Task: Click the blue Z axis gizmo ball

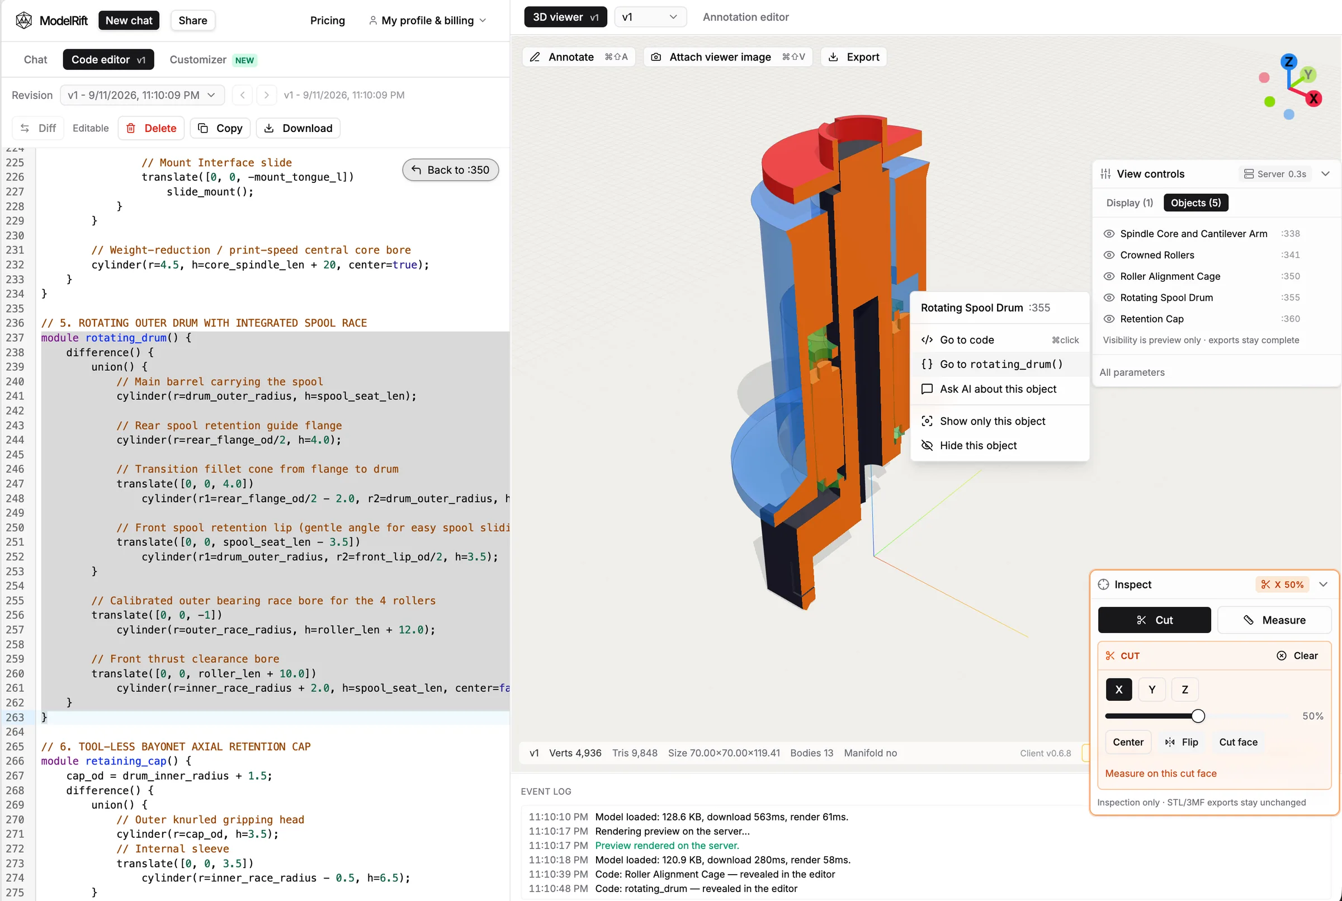Action: (x=1288, y=62)
